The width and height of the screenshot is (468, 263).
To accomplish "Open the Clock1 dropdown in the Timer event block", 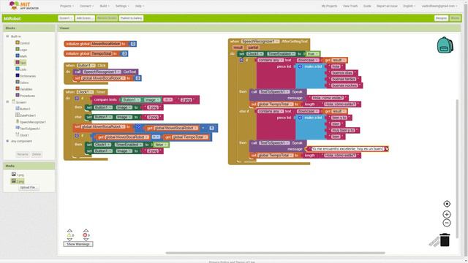I will coord(86,92).
